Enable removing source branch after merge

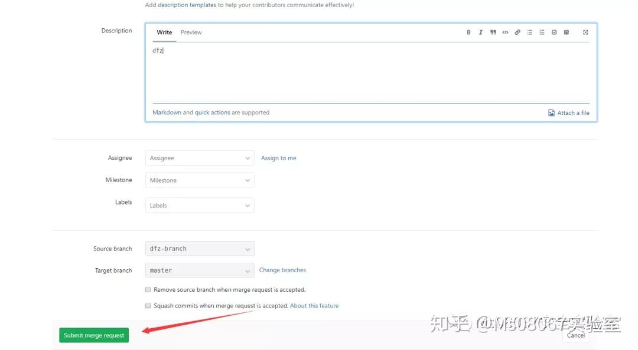click(148, 289)
